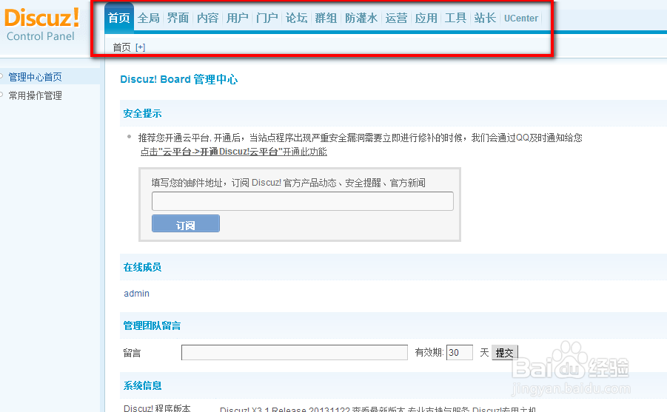Viewport: 667px width, 412px height.
Task: Follow the 开通Discuz!云平台 link
Action: coord(233,152)
